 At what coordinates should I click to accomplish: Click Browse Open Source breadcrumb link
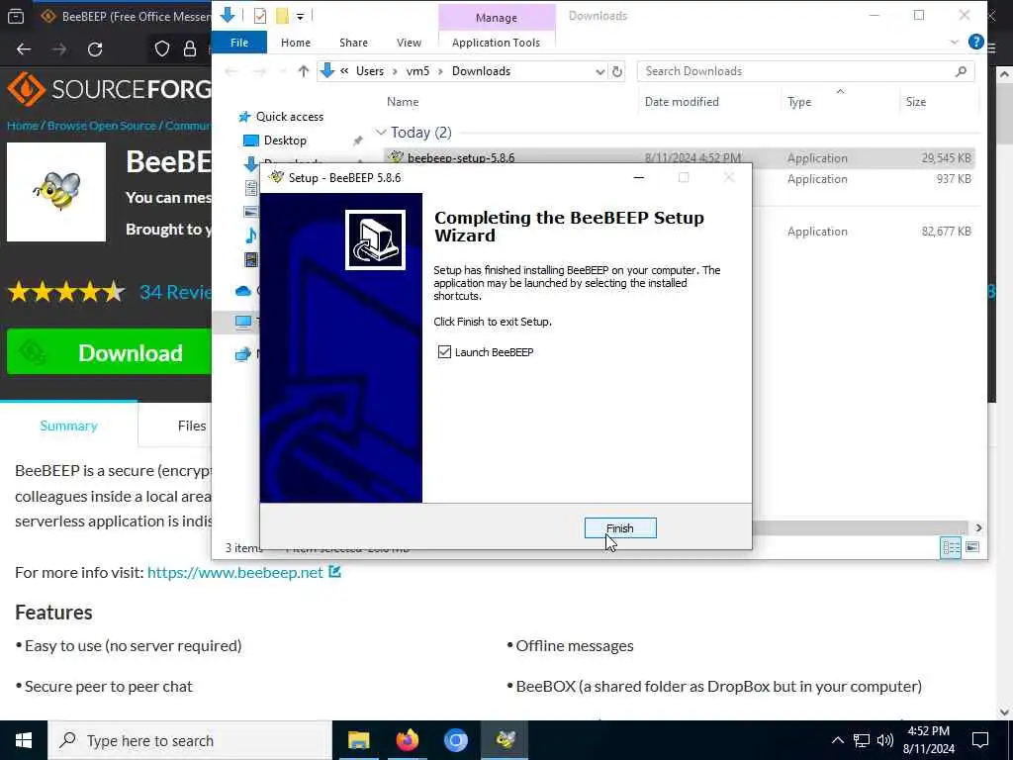click(102, 126)
